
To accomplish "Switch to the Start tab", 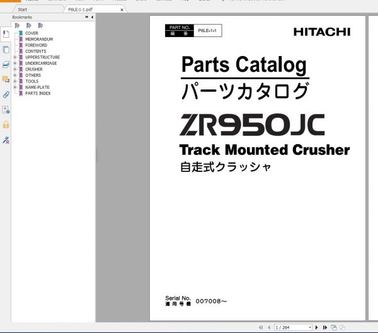I will (23, 9).
